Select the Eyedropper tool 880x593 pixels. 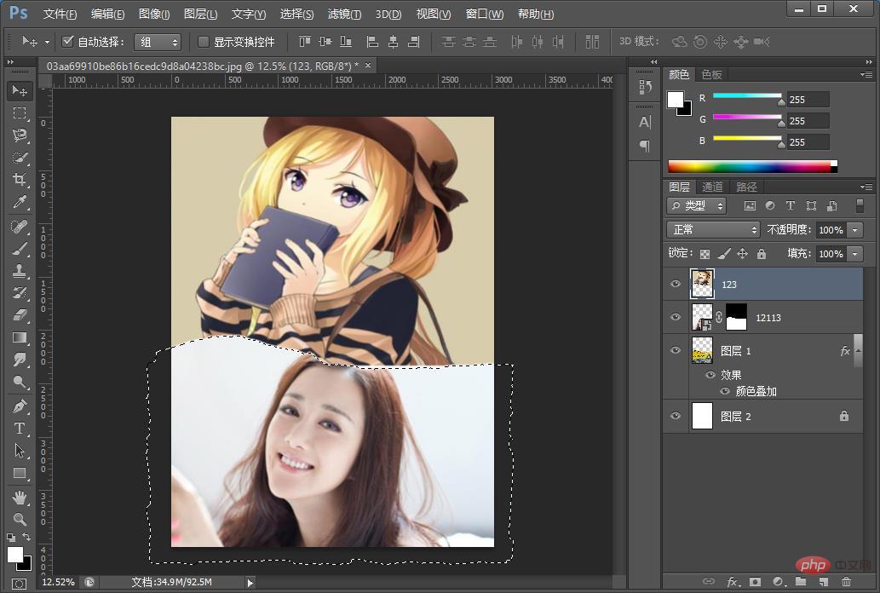tap(19, 203)
